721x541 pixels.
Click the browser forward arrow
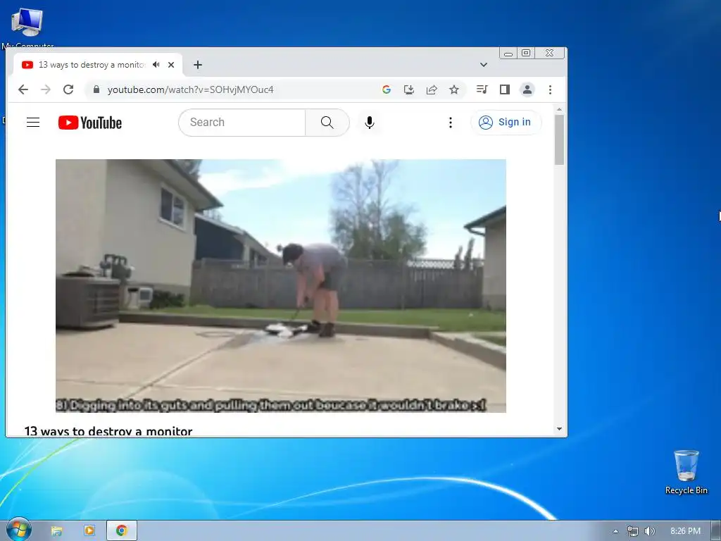tap(46, 89)
